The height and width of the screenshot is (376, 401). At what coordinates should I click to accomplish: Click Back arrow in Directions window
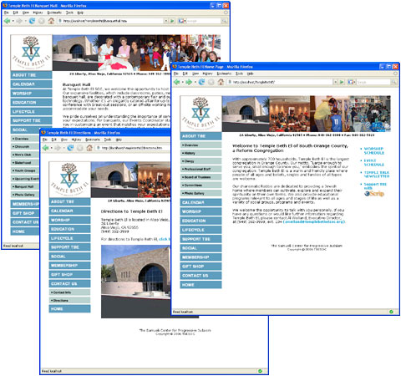pos(45,148)
